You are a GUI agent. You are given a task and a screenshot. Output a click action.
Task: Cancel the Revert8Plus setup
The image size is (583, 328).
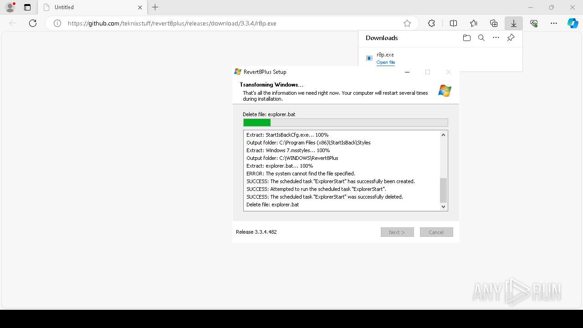[436, 232]
